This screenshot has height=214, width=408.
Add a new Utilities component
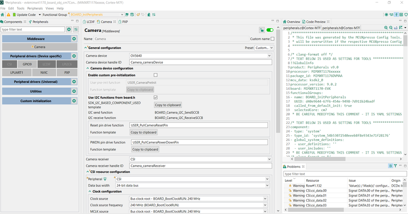click(74, 91)
